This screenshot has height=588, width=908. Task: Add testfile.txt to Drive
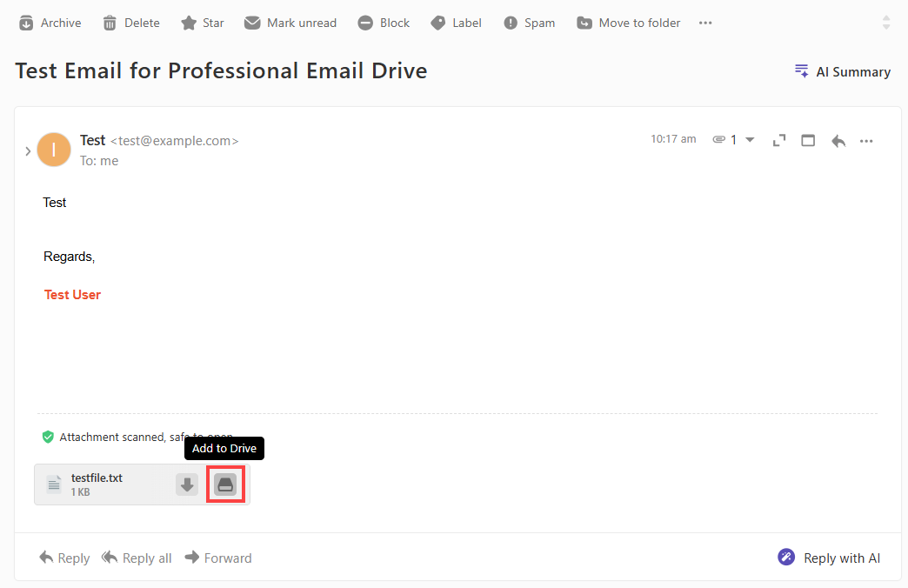pyautogui.click(x=225, y=484)
